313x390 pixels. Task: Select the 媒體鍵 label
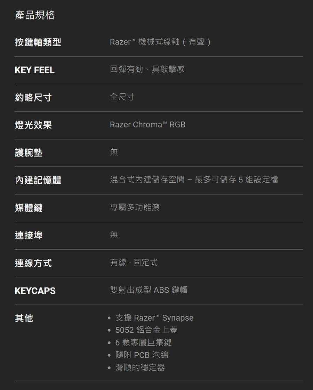coord(29,208)
